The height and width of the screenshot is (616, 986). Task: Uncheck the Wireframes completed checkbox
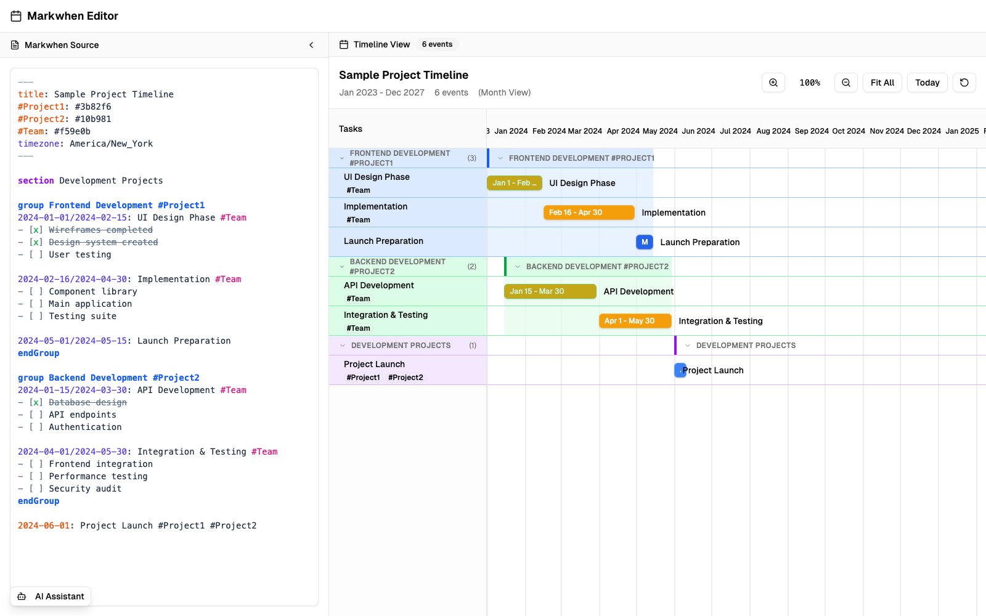[x=36, y=230]
